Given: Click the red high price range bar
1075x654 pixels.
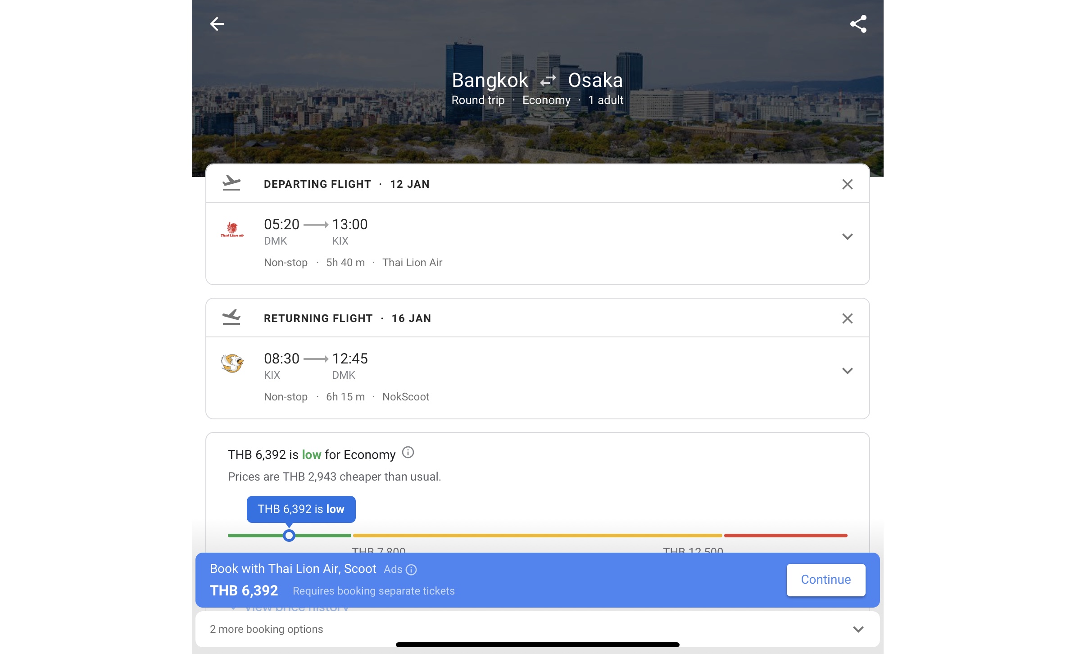Looking at the screenshot, I should (x=785, y=535).
